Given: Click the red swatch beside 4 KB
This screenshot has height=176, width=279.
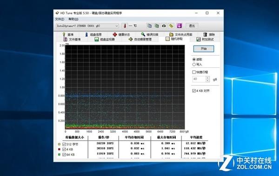Looking at the screenshot, I should (59, 150).
